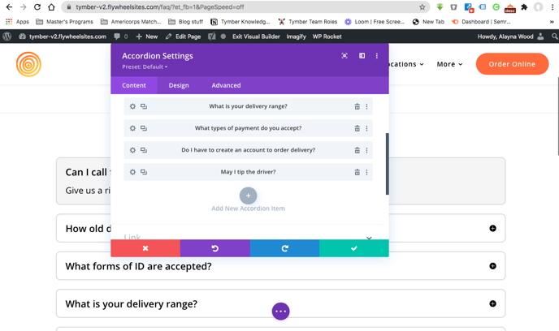This screenshot has width=559, height=331.
Task: Open WP Rocket in the admin bar
Action: (x=327, y=37)
